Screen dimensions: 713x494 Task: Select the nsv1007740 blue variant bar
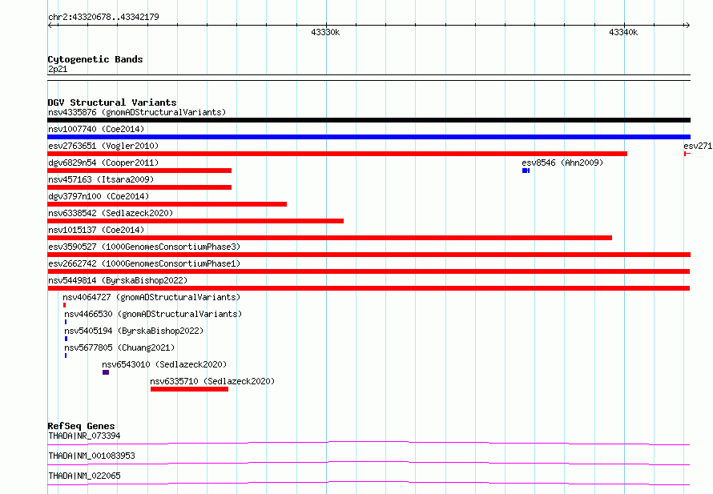pyautogui.click(x=369, y=137)
